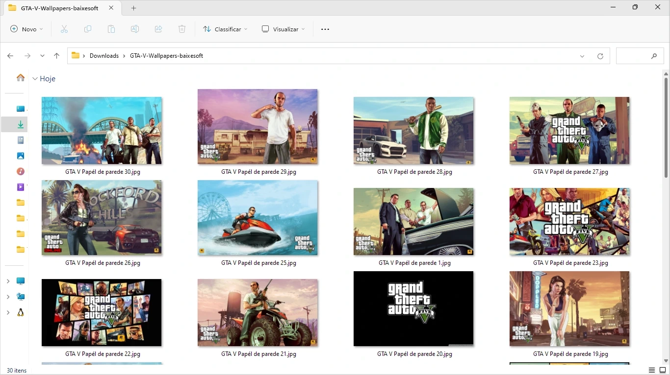Open recent locations dropdown chevron

[43, 56]
